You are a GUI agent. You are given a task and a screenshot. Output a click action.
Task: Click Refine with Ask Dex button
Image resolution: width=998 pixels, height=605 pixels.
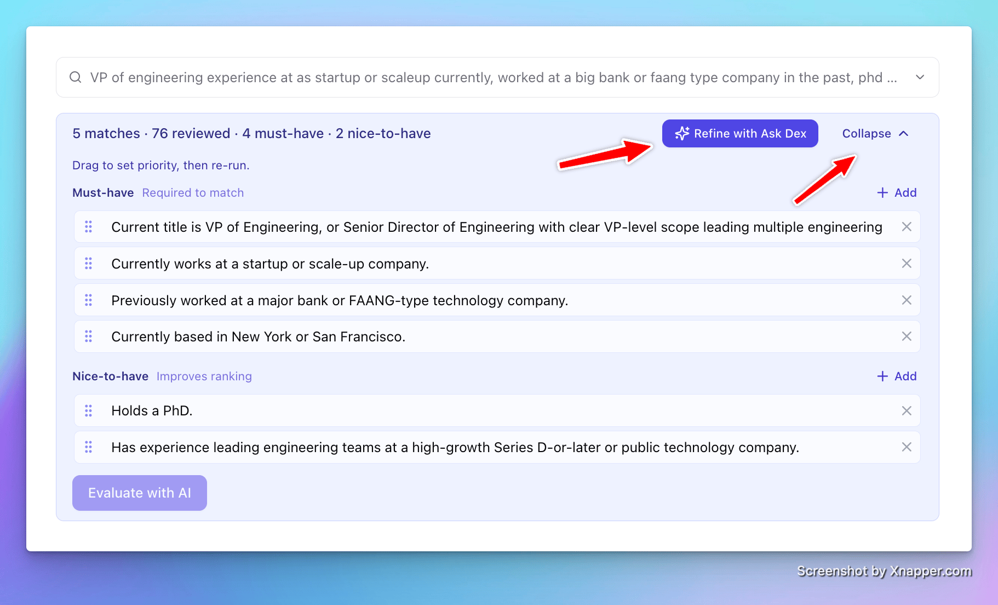740,133
